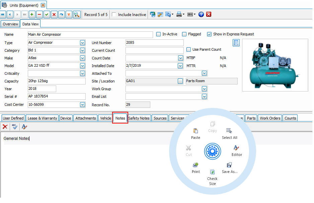
Task: Open the Lease & Warranty tab
Action: (x=42, y=118)
